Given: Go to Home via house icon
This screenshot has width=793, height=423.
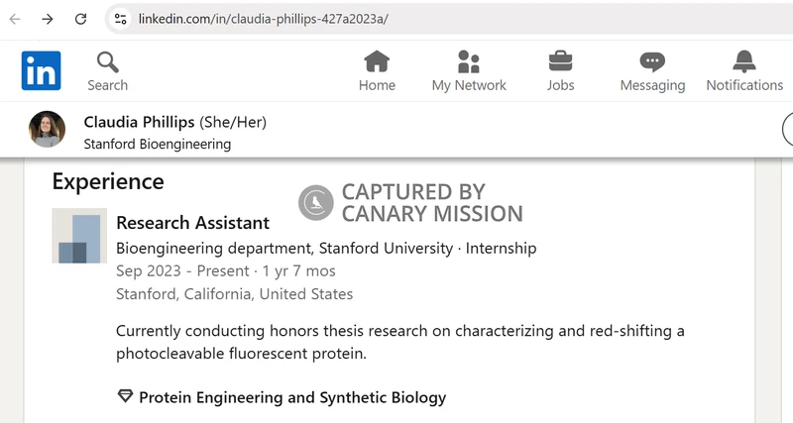Looking at the screenshot, I should click(x=377, y=61).
